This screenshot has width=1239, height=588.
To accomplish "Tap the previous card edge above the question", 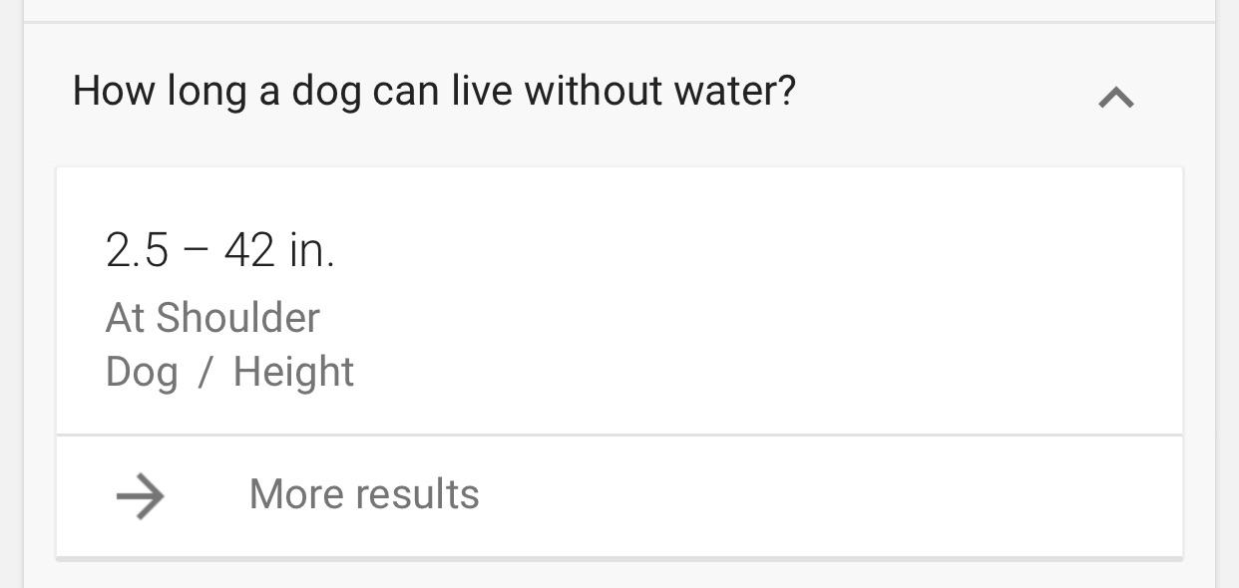I will [x=619, y=10].
